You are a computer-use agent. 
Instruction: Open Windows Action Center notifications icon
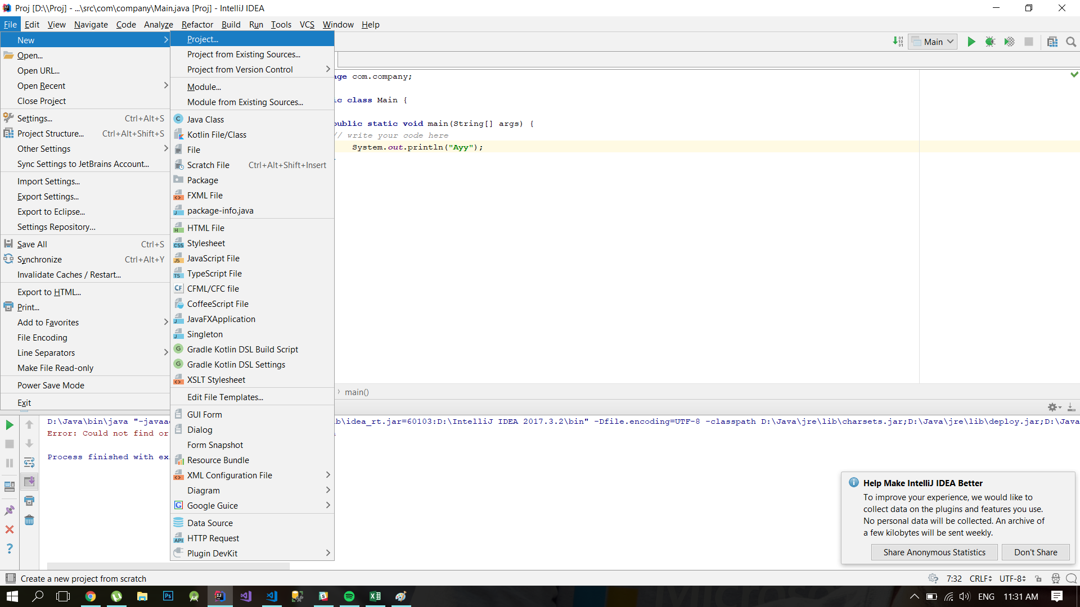pyautogui.click(x=1057, y=596)
